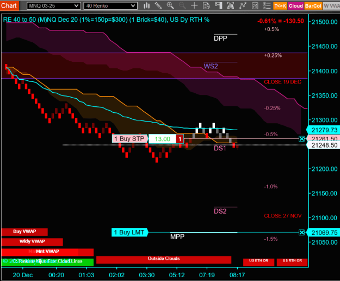
Task: Cancel the Buy LMT order via its X
Action: (301, 233)
